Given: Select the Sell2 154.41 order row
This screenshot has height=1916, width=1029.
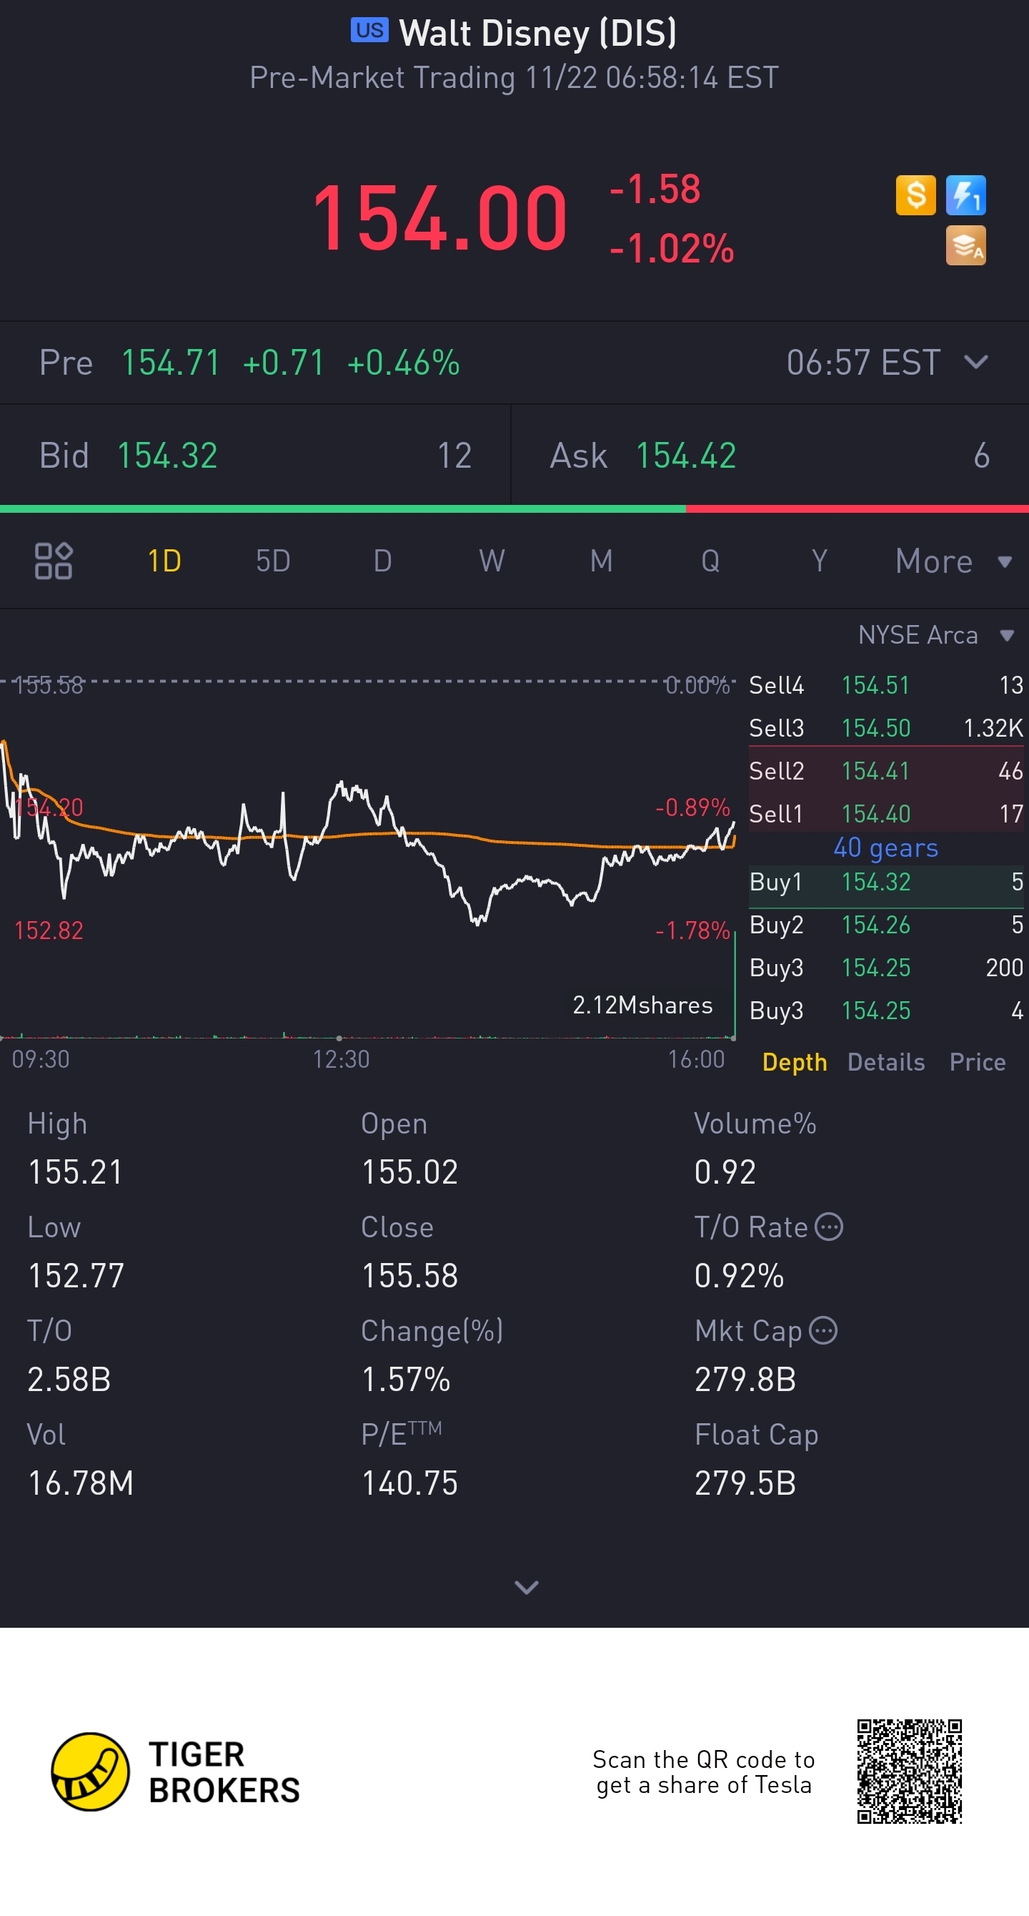Looking at the screenshot, I should (885, 770).
